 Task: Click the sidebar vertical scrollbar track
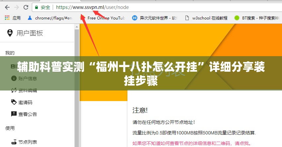click(77, 88)
